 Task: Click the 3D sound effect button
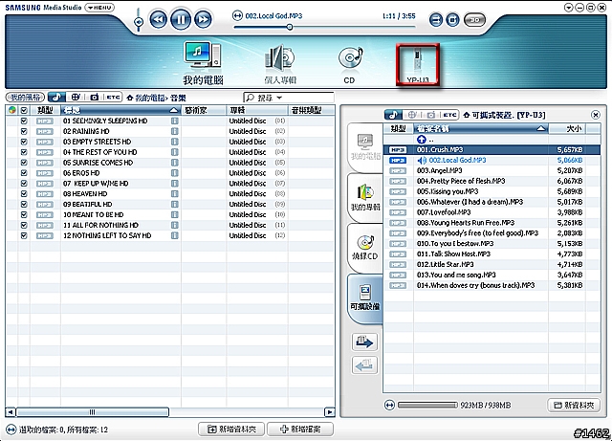coord(474,19)
